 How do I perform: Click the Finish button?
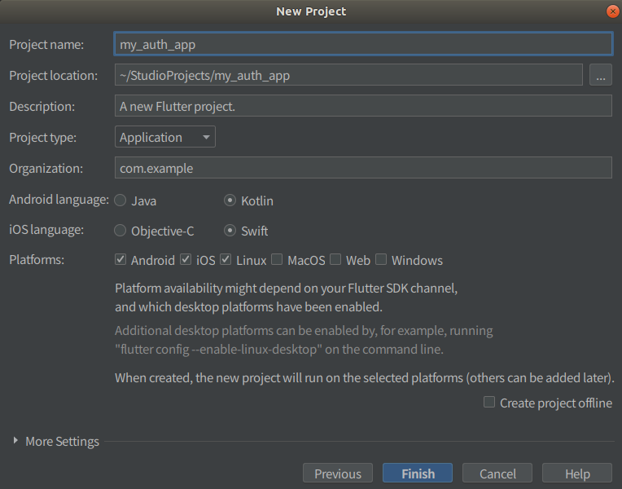(418, 474)
